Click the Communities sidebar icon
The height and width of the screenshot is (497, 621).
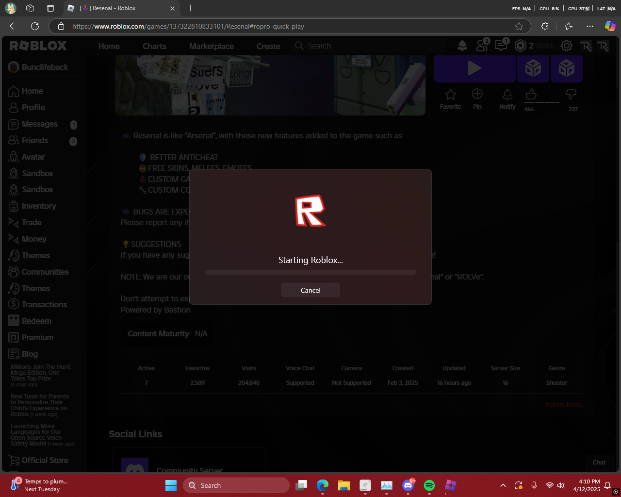coord(14,272)
